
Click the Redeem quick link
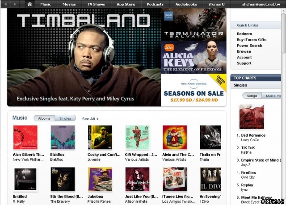click(x=244, y=33)
